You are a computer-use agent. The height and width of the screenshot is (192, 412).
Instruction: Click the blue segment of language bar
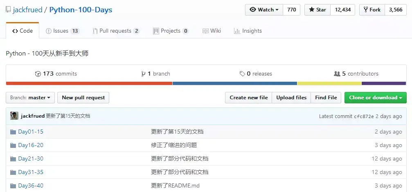coord(235,83)
